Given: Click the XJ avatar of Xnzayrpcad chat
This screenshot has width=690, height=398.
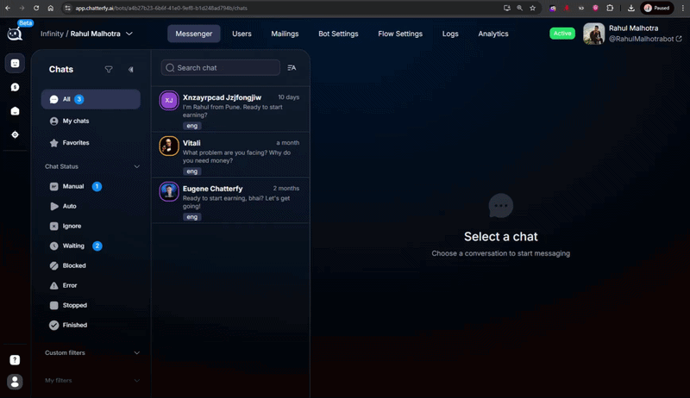Looking at the screenshot, I should tap(169, 101).
